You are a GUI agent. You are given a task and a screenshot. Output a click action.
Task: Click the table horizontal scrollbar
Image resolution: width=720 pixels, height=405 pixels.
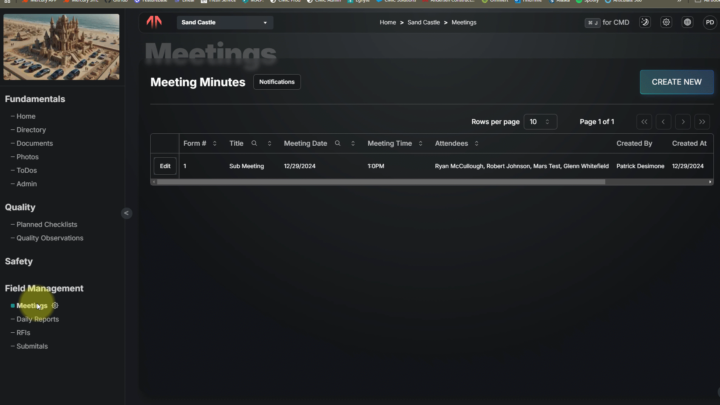pos(381,182)
